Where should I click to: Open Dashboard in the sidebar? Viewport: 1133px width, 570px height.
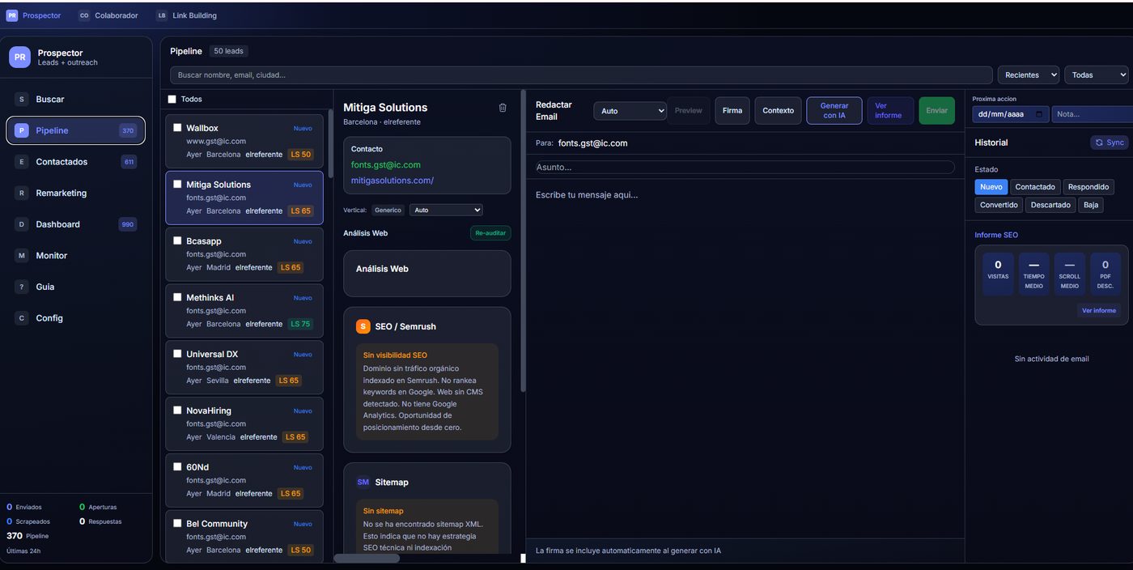(76, 224)
